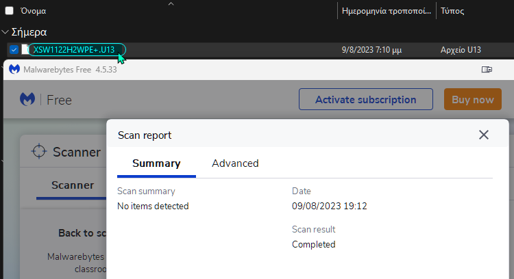The height and width of the screenshot is (279, 514).
Task: Select the file name XSW1122H2WPE+.U13
Action: click(x=74, y=50)
